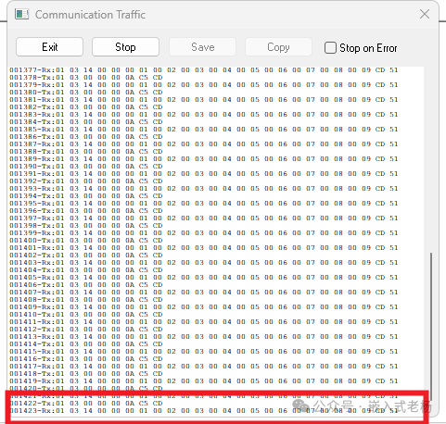Click the traffic log vertical scrollbar thumb
The image size is (446, 424).
pyautogui.click(x=431, y=327)
